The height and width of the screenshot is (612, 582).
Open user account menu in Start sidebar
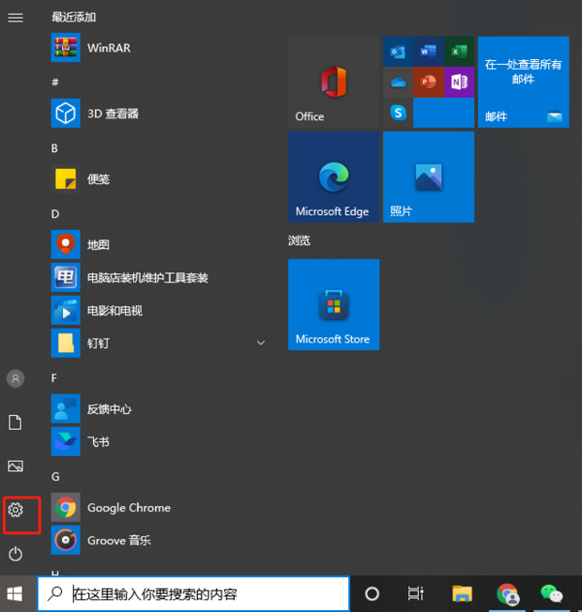pyautogui.click(x=16, y=378)
